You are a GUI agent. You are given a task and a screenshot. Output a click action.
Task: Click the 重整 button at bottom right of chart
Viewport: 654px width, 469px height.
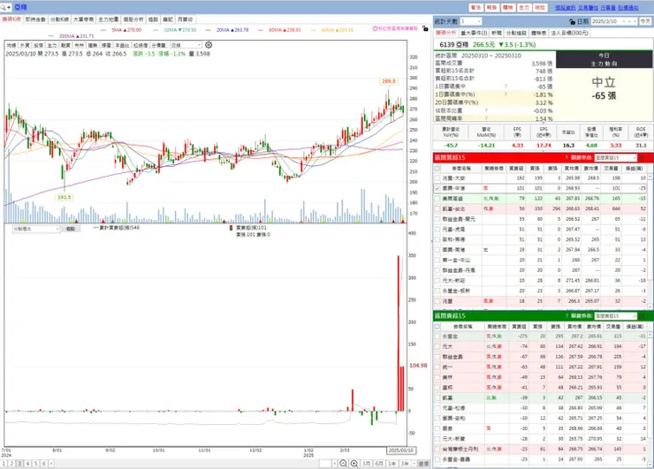[423, 464]
